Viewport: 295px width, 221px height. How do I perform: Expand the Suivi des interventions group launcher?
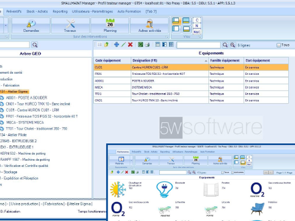[167, 37]
